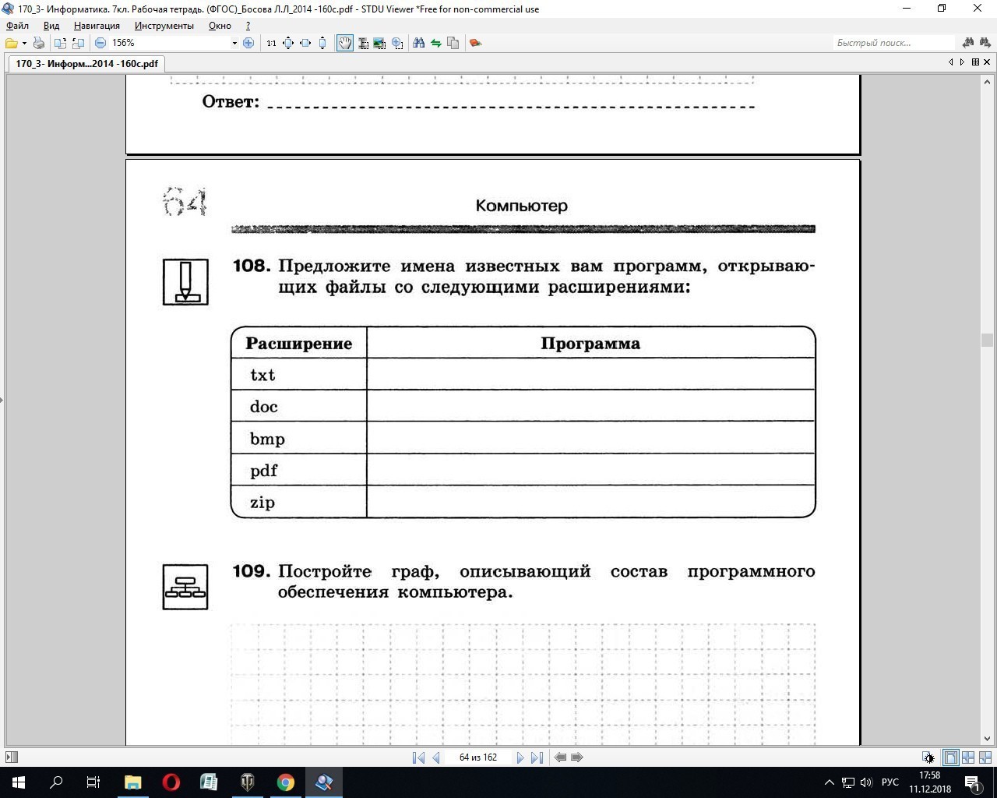Open Windows search in taskbar

pyautogui.click(x=56, y=782)
